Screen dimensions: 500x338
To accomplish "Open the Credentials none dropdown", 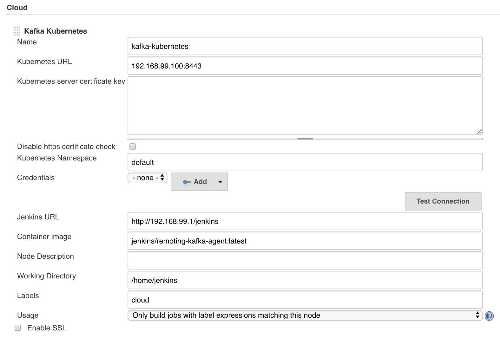I will pos(148,178).
